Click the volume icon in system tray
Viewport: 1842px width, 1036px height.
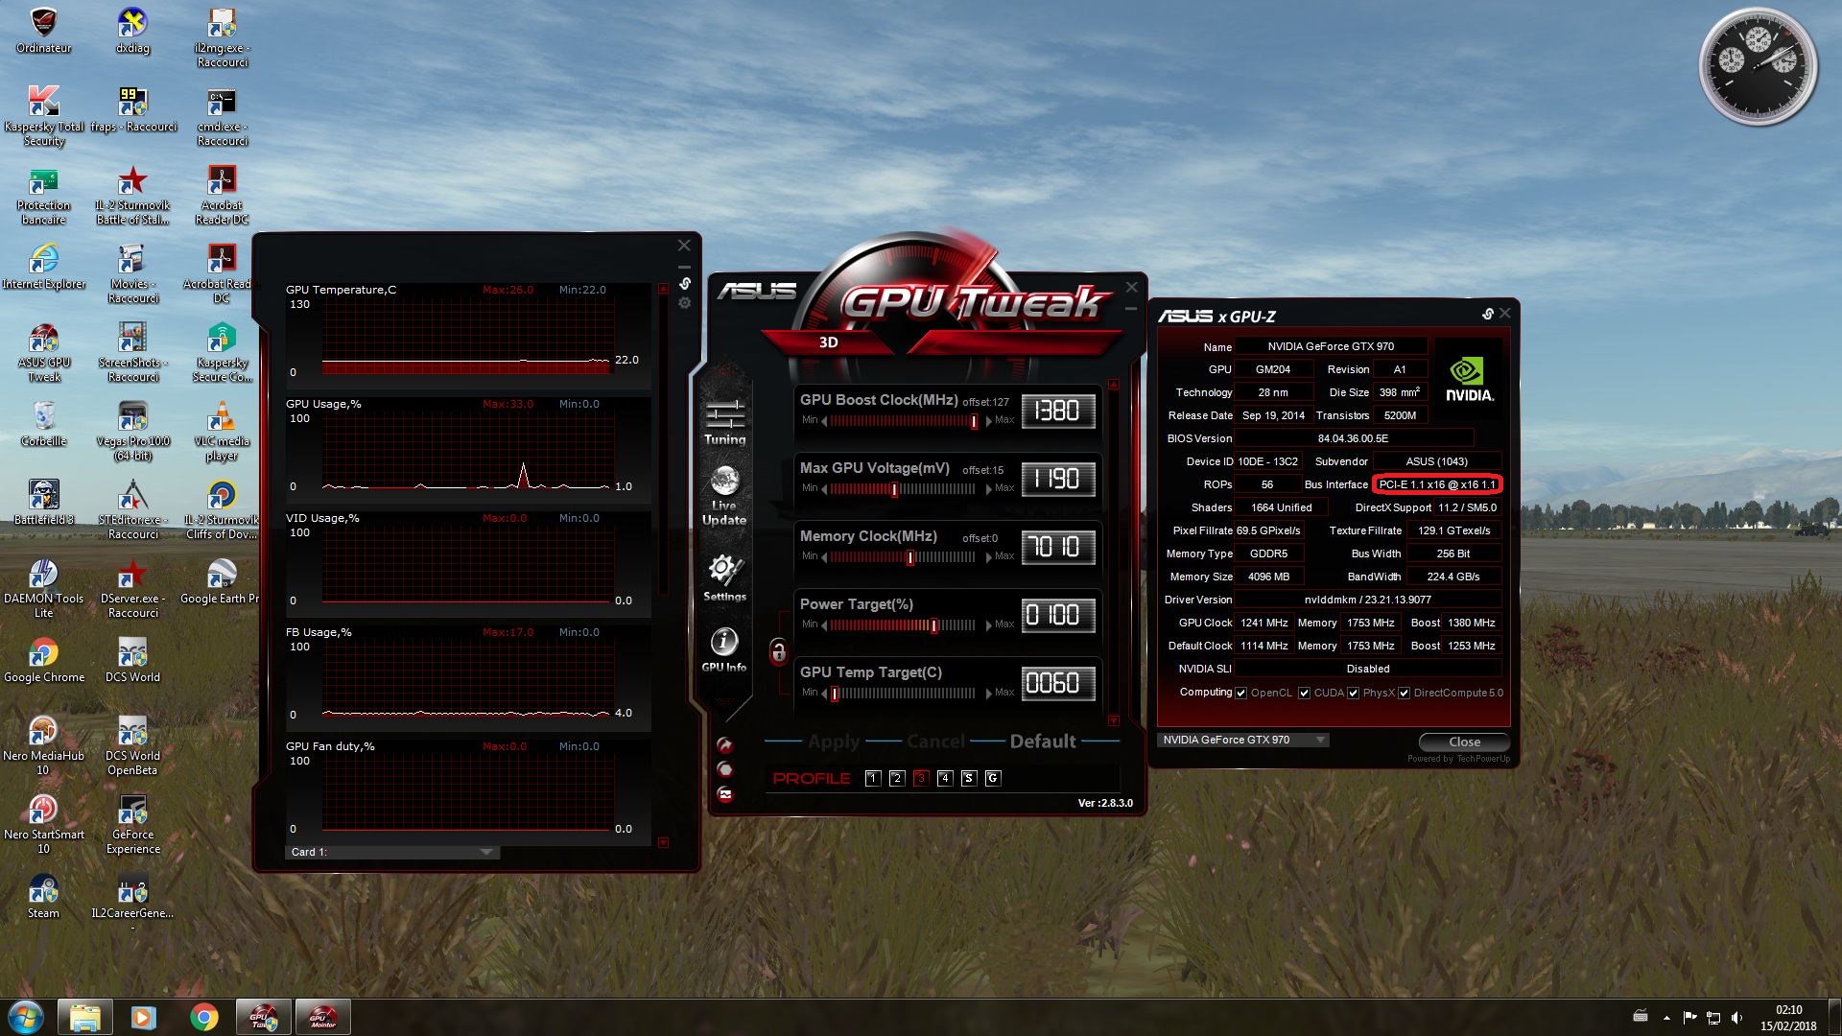click(1736, 1017)
